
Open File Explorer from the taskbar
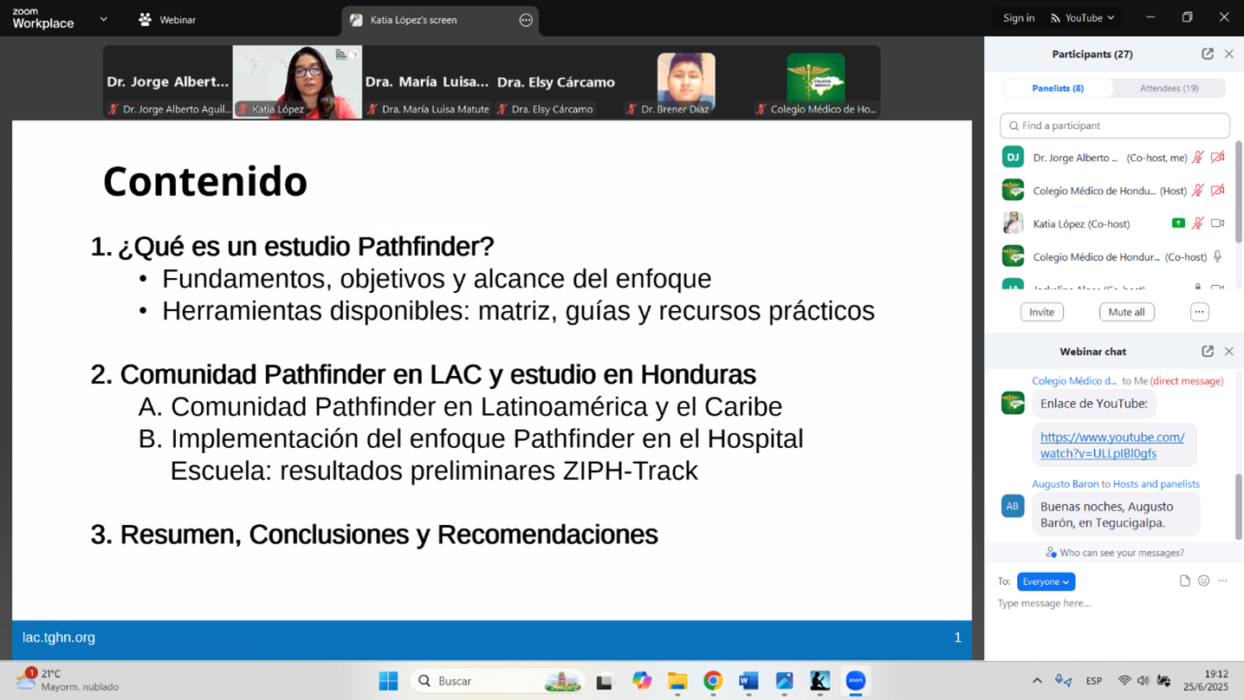tap(677, 681)
